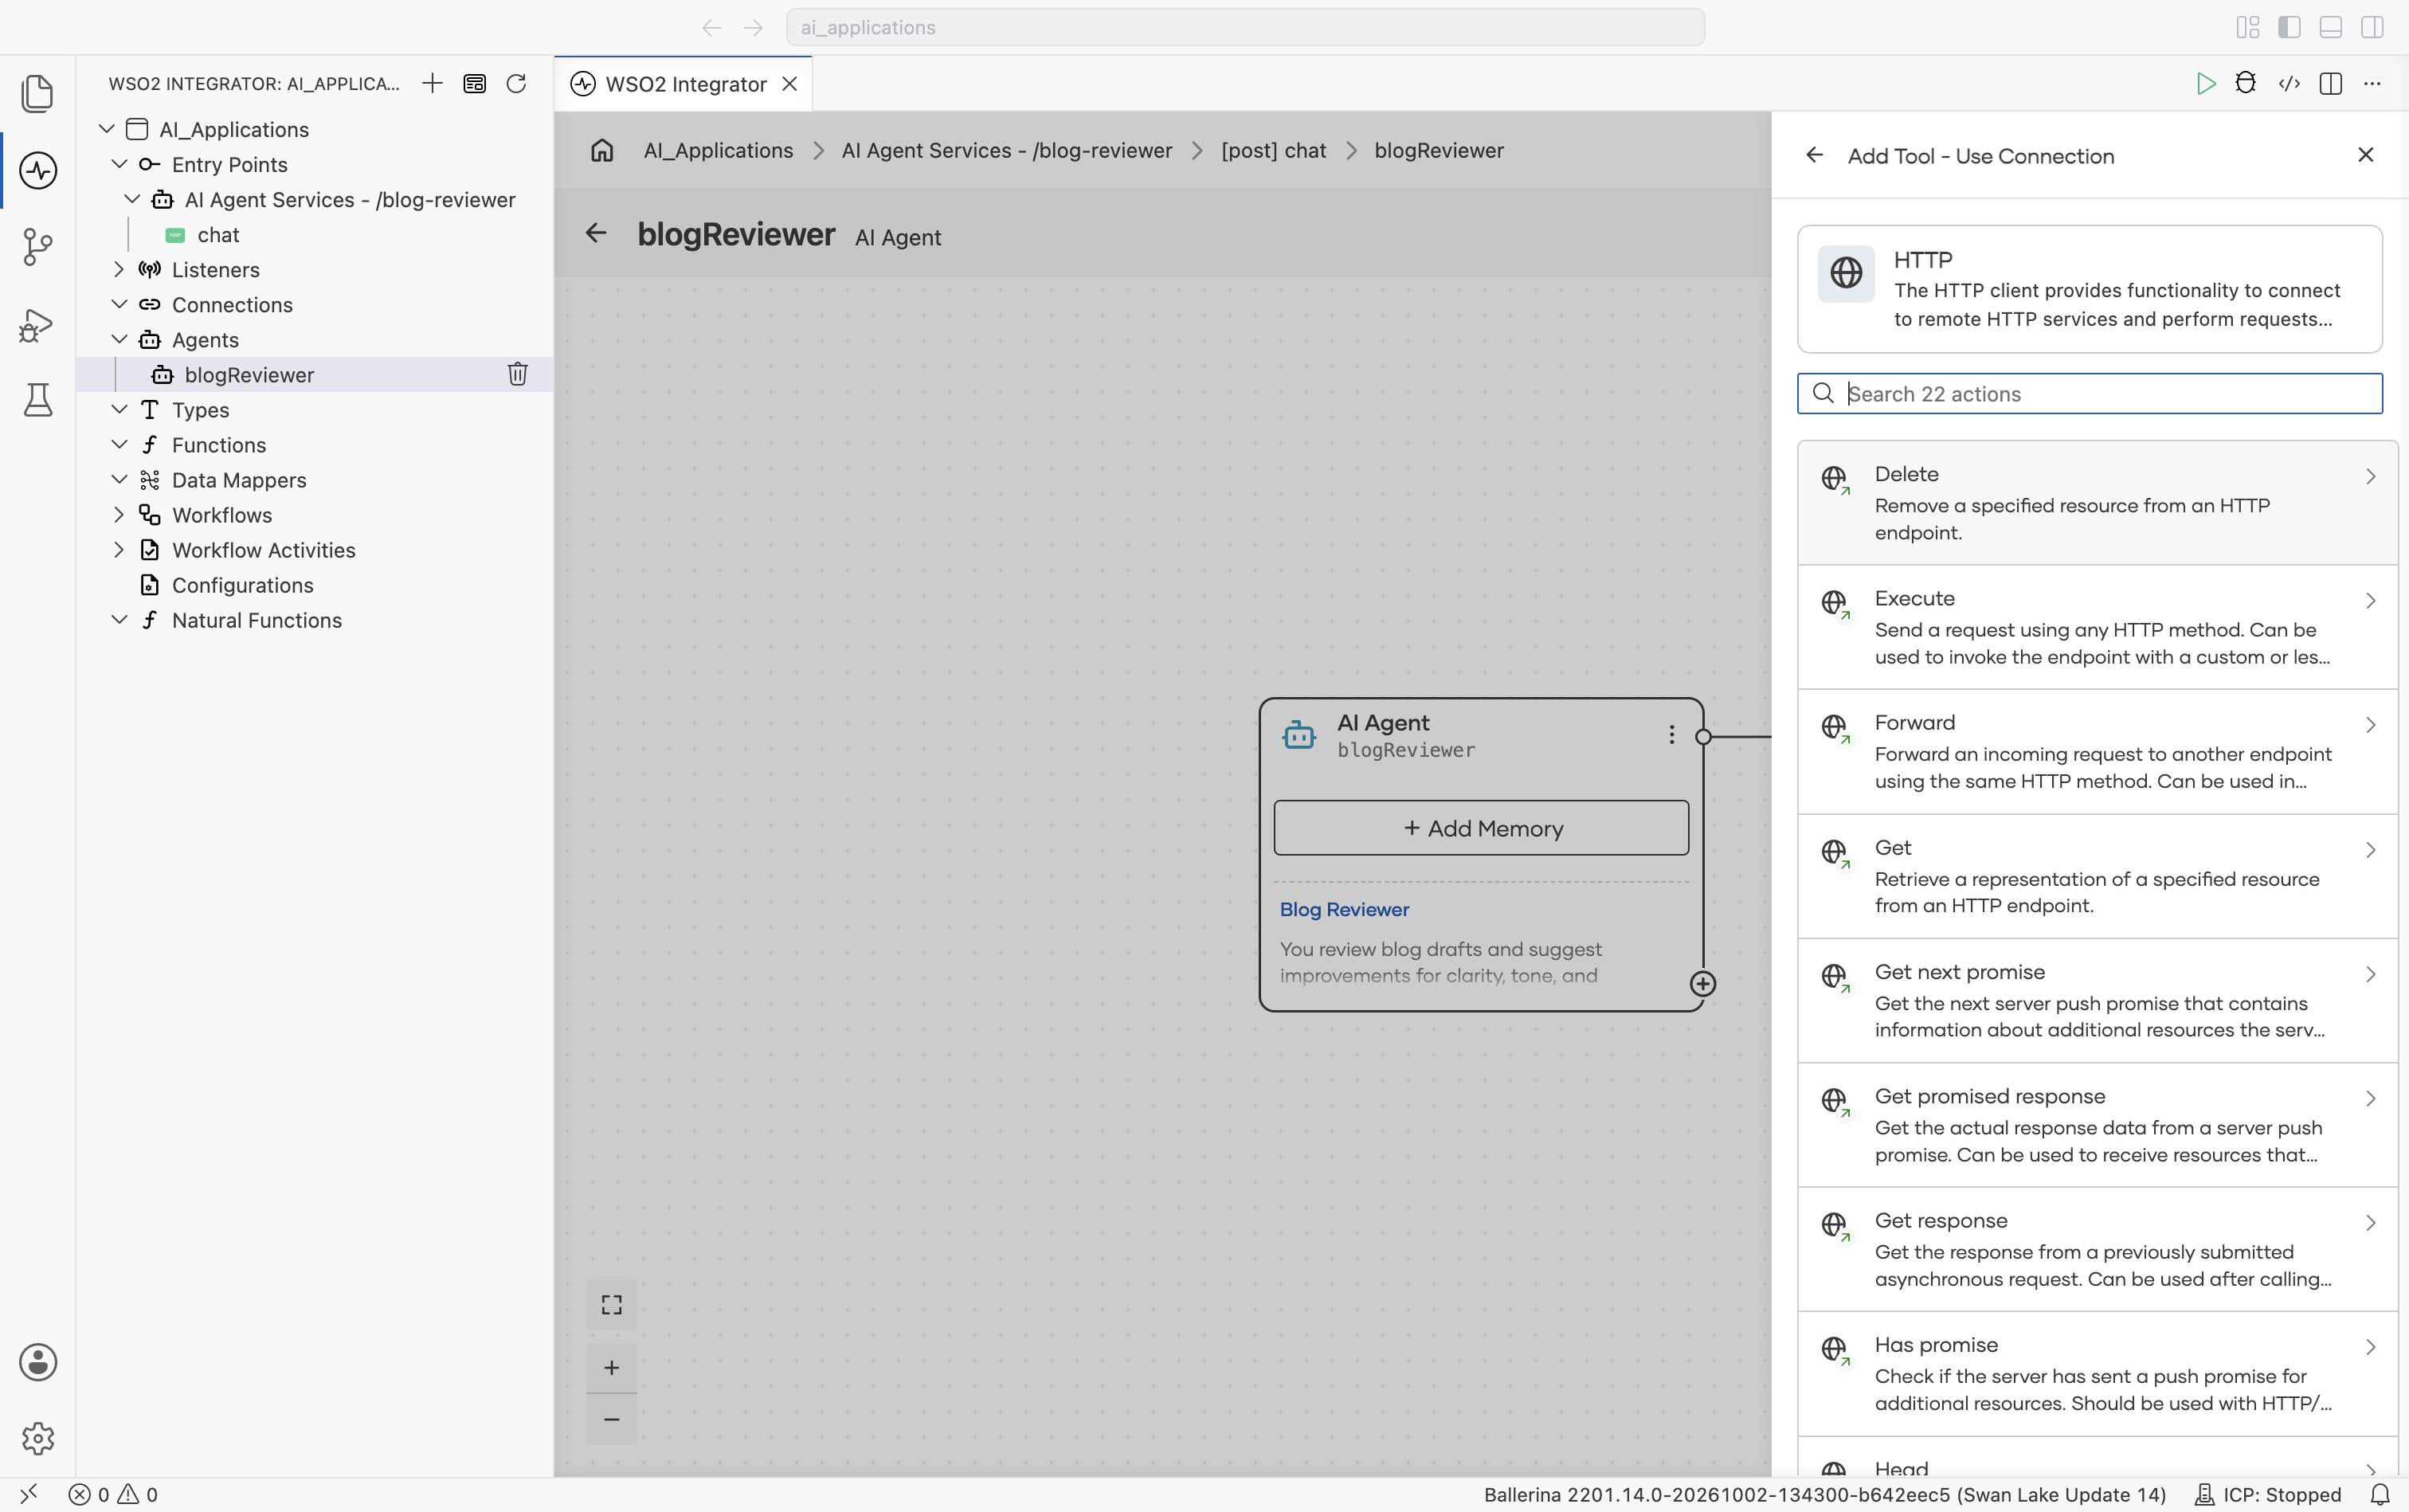Screen dimensions: 2409x1512
Task: Open the AI Agent node three-dot menu
Action: [1671, 734]
